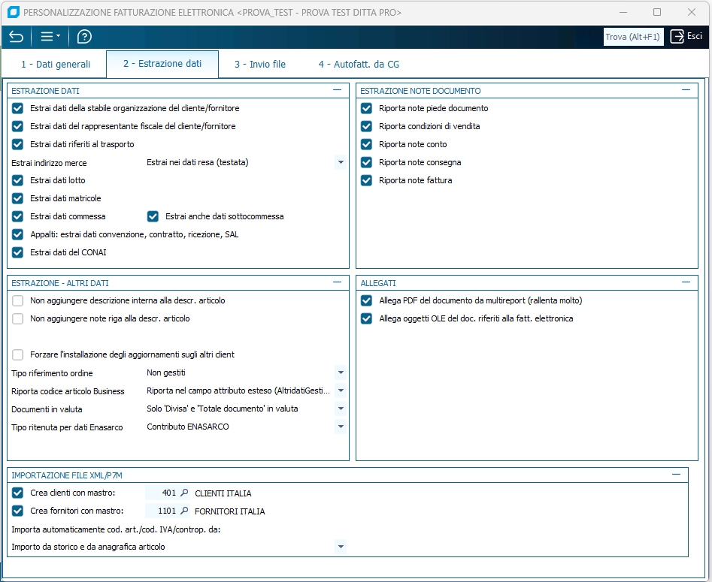The image size is (712, 582).
Task: Enable Non aggiungere descrizione interna checkbox
Action: [x=18, y=300]
